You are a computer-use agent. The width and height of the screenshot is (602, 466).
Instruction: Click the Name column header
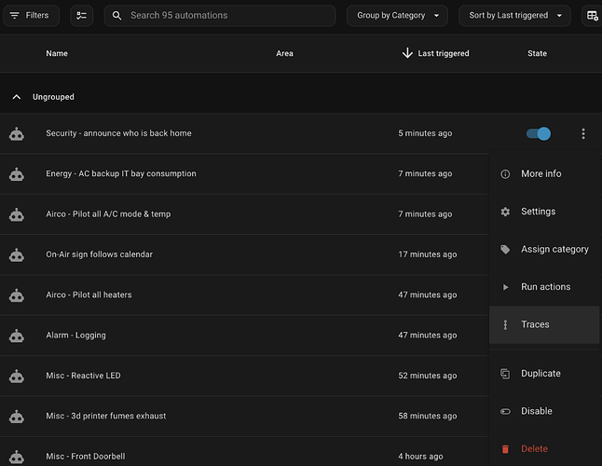57,53
